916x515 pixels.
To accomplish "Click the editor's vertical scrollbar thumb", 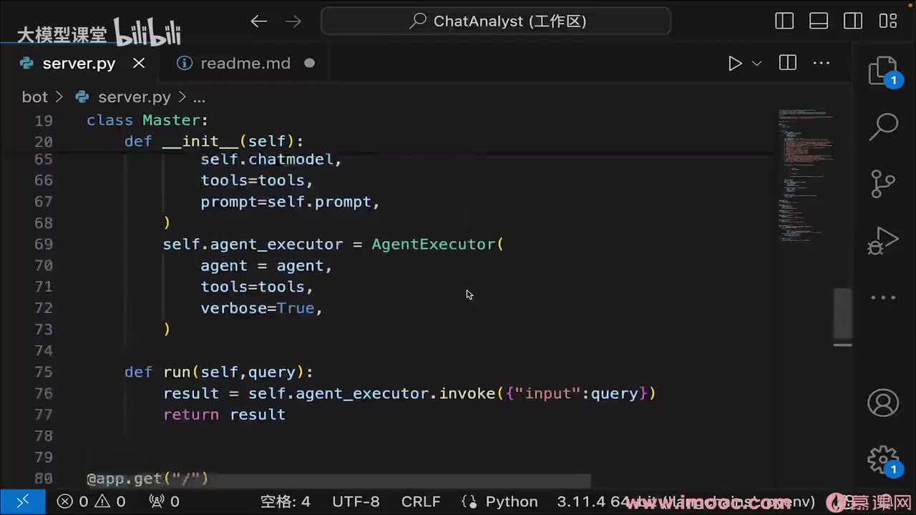I will click(843, 313).
